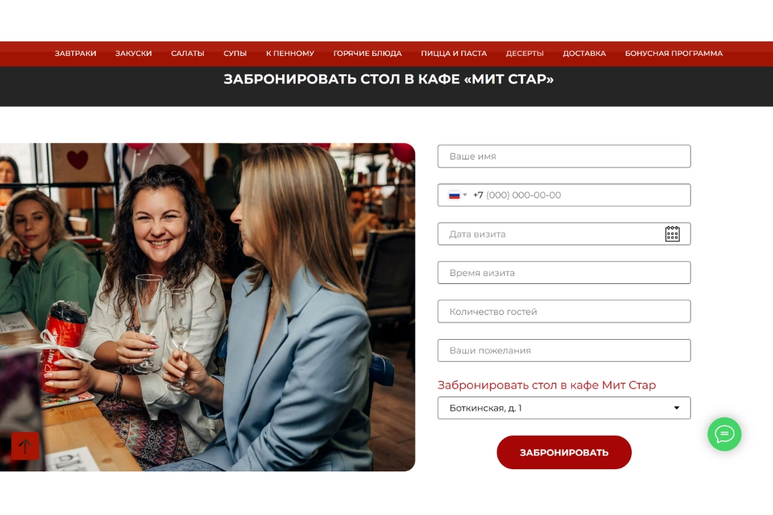The width and height of the screenshot is (773, 515).
Task: Open the ЗАВТРАКИ menu item
Action: click(75, 53)
